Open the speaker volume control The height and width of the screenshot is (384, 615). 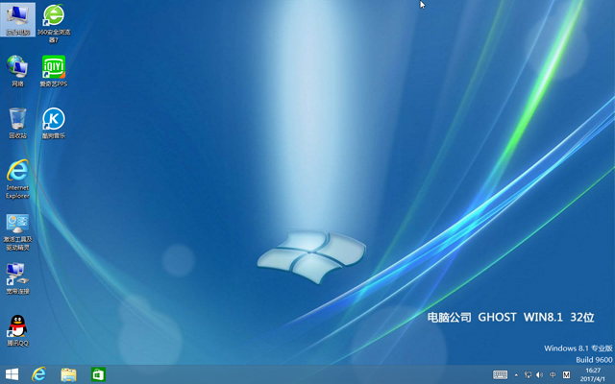coord(539,374)
